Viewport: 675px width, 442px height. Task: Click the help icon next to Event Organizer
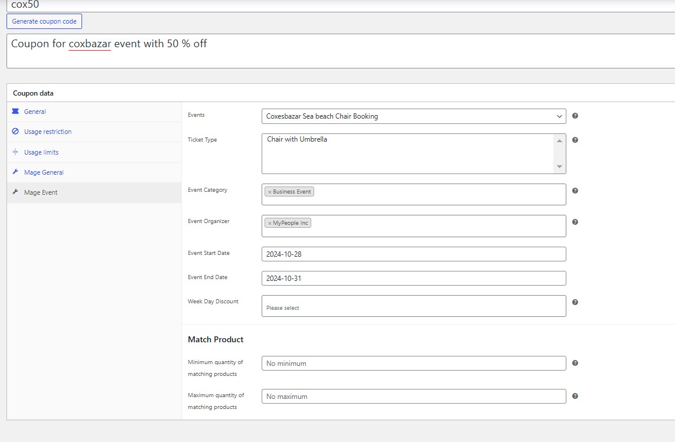pos(575,222)
